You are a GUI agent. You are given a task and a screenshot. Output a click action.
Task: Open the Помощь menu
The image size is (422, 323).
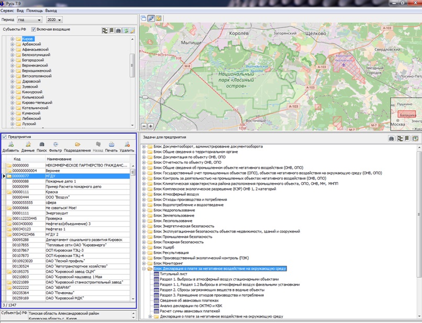click(35, 10)
